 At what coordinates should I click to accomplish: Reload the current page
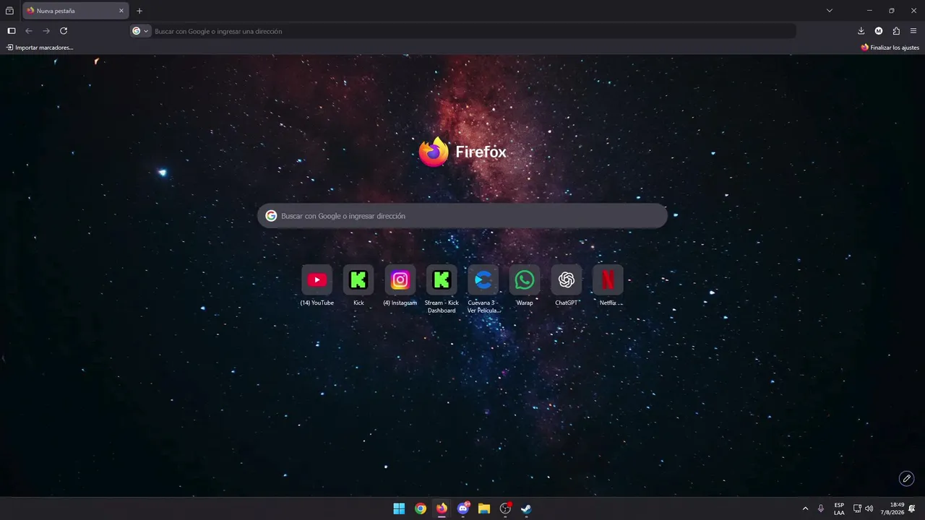pyautogui.click(x=64, y=31)
